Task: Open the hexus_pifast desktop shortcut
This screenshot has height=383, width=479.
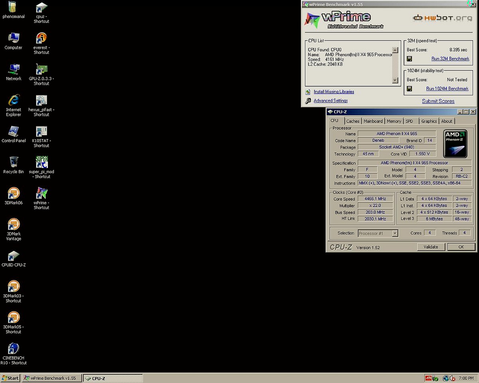Action: [42, 100]
